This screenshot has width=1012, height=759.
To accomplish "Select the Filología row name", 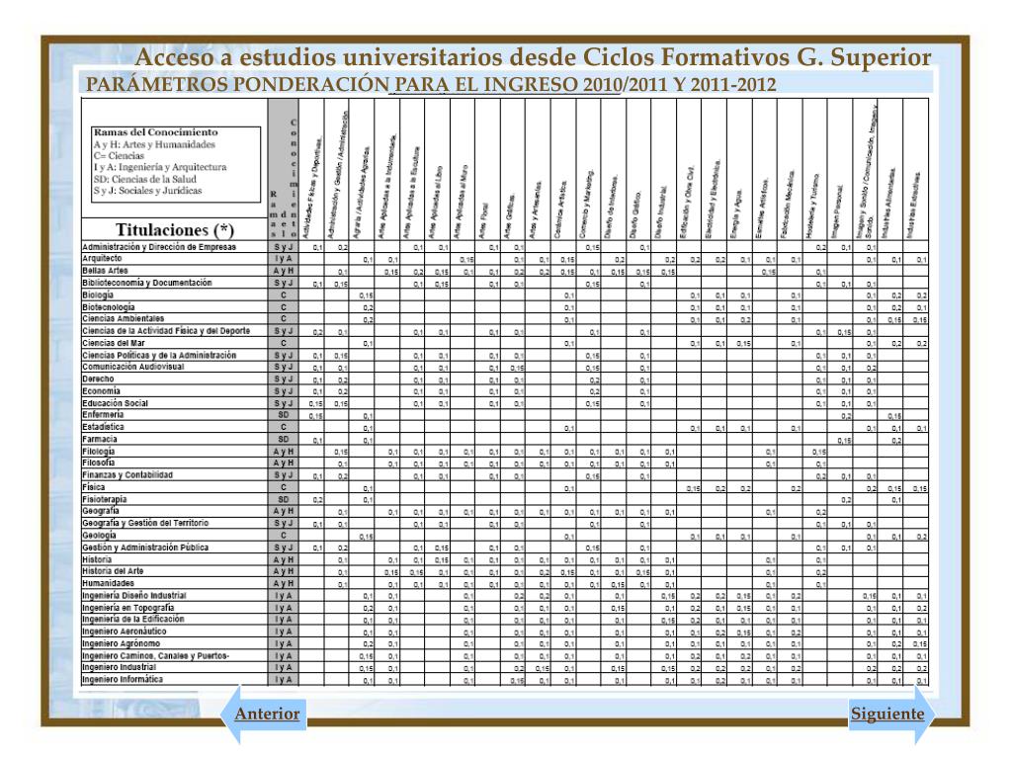I will [x=98, y=452].
